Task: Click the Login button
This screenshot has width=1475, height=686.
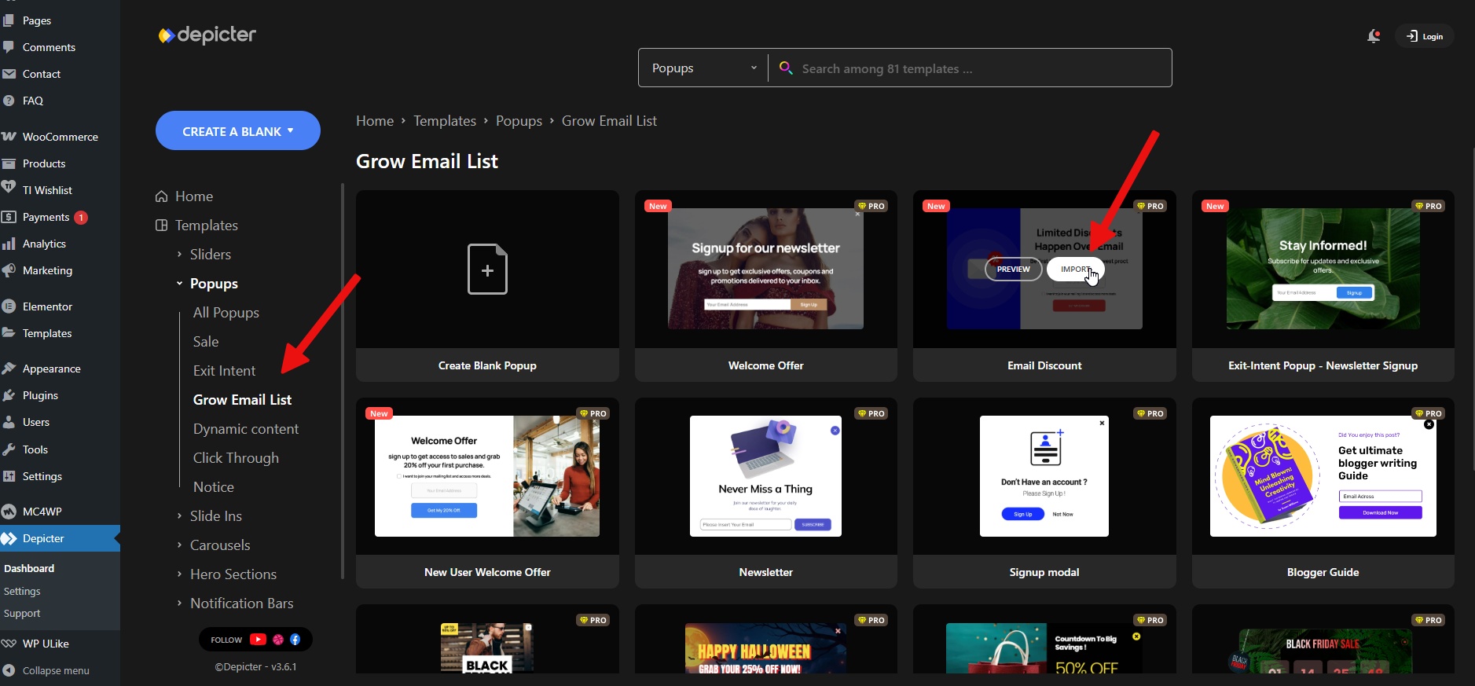Action: coord(1425,36)
